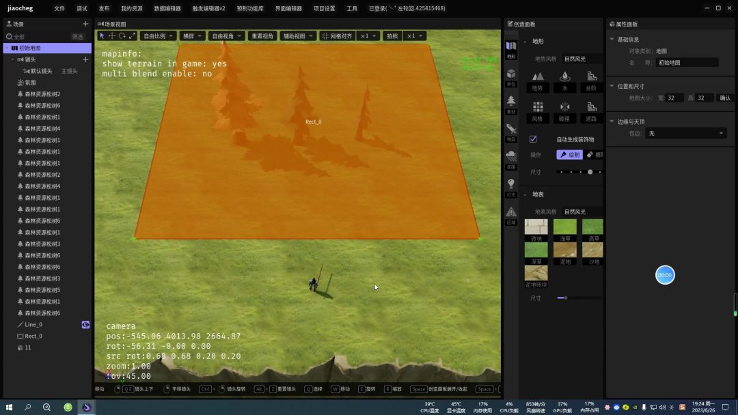Click the 重置视角 button

(x=262, y=36)
